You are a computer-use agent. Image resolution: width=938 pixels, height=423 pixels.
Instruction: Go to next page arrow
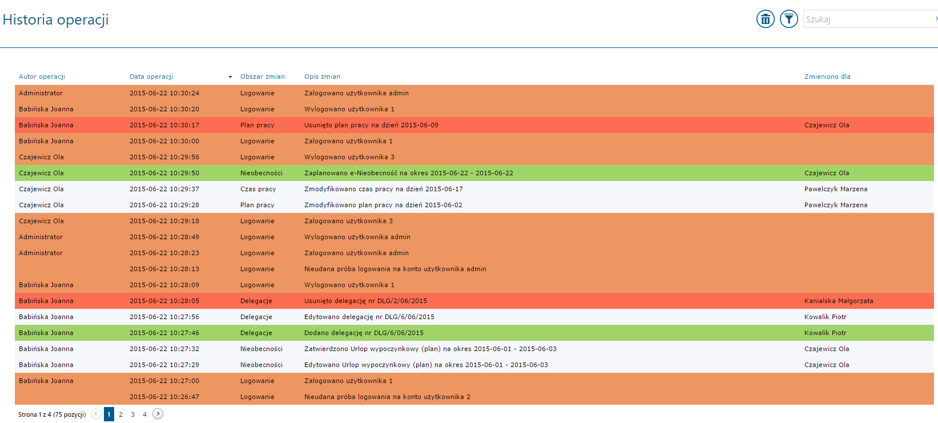pos(158,414)
